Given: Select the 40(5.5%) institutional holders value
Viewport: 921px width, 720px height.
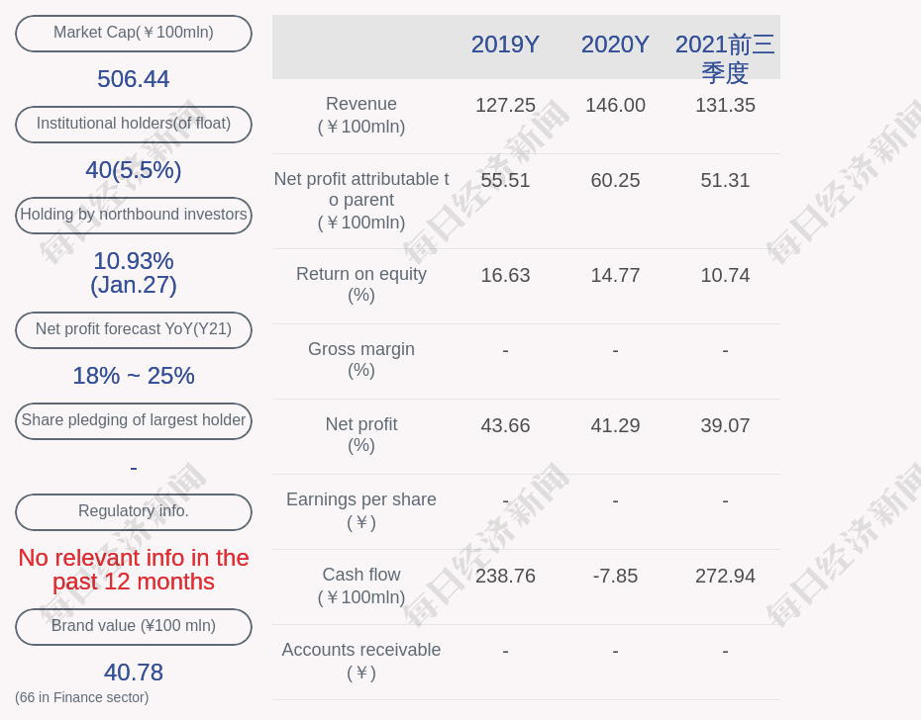Looking at the screenshot, I should [x=134, y=170].
